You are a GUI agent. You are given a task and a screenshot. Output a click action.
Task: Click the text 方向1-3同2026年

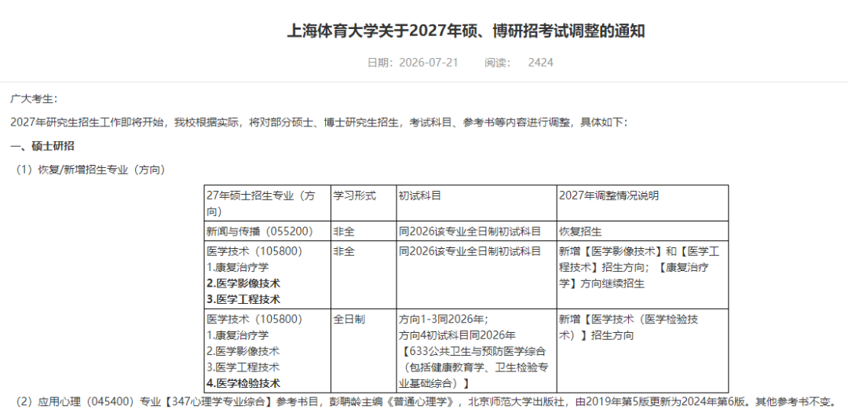(444, 319)
